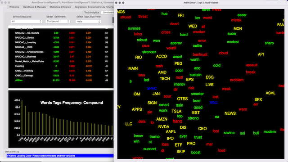The image size is (288, 162).
Task: Click the blue SPAC tag in cloud viewer
Action: pyautogui.click(x=152, y=89)
